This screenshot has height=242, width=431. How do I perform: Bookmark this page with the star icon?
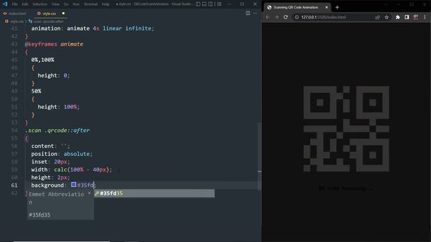[387, 17]
